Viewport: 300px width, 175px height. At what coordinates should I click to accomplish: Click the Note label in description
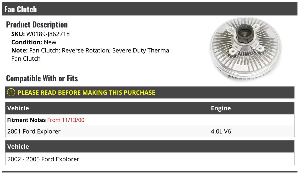[19, 50]
